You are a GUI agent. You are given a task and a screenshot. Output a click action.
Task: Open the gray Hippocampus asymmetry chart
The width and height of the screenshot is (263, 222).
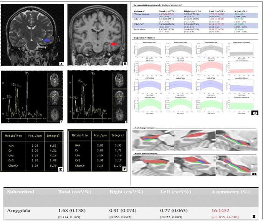(x=240, y=50)
